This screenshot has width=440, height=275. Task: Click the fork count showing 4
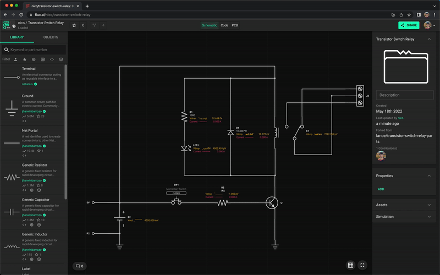tap(103, 25)
